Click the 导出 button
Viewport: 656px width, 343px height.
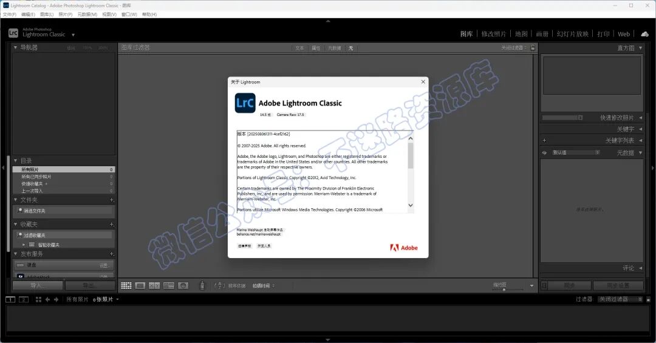coord(90,286)
